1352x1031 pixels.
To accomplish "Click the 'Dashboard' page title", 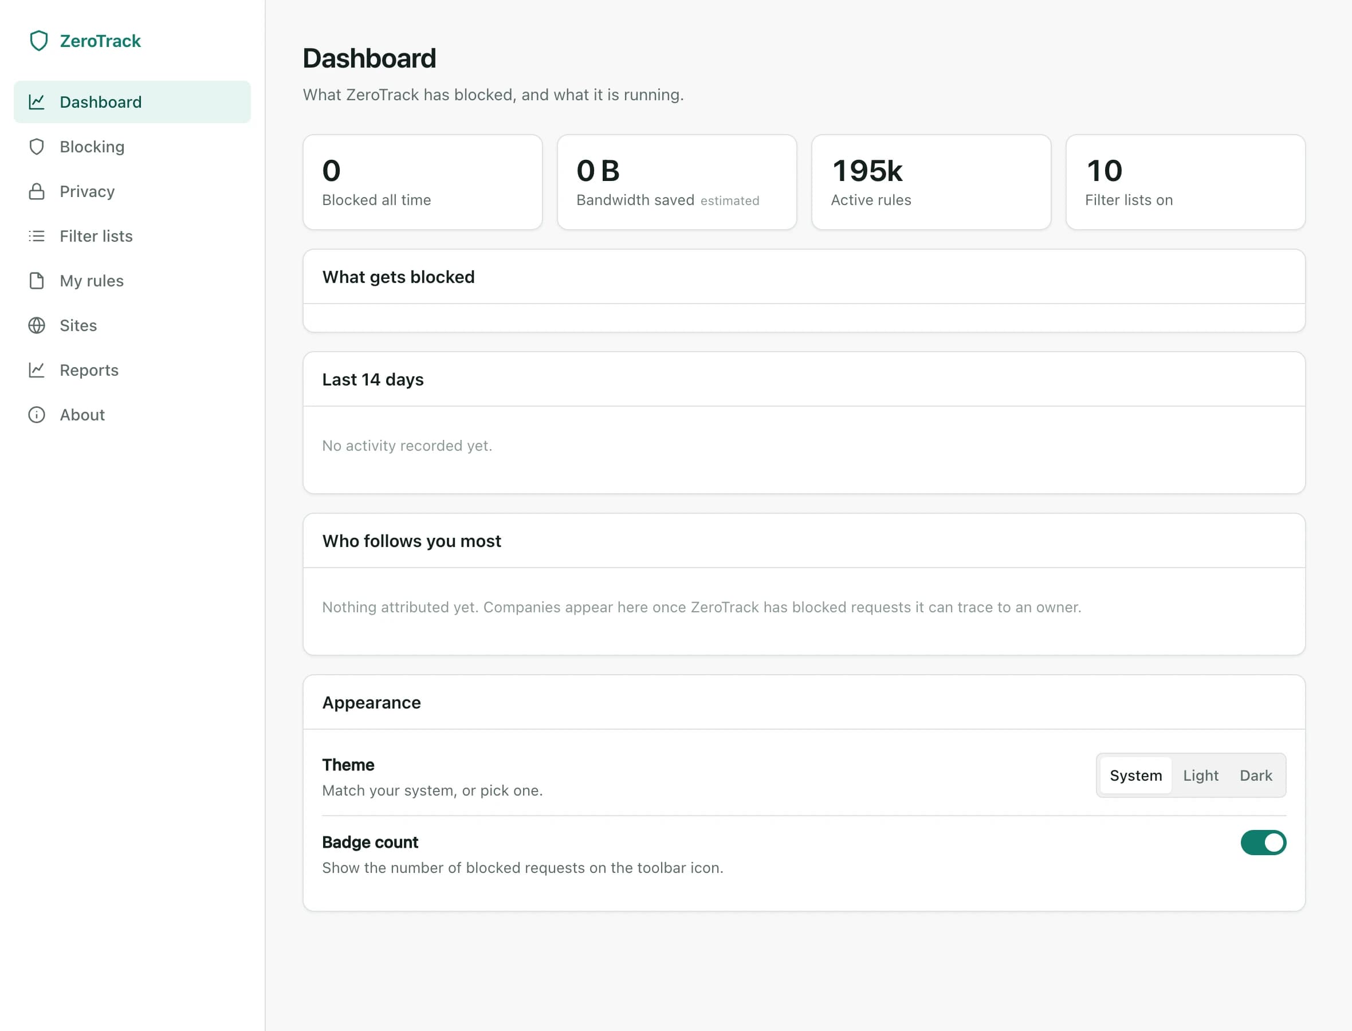I will pyautogui.click(x=369, y=58).
